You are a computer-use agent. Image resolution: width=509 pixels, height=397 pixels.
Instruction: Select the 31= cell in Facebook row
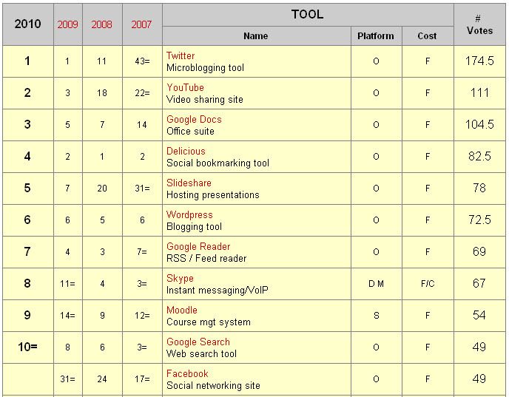pyautogui.click(x=68, y=379)
